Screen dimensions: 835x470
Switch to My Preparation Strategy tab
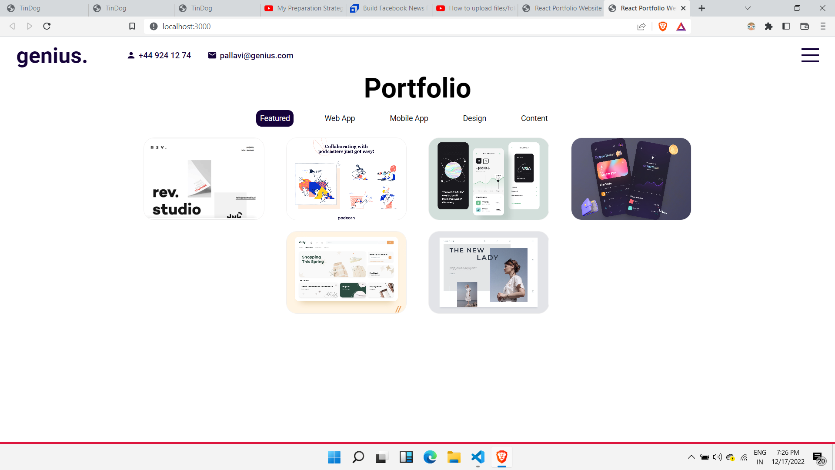click(303, 8)
